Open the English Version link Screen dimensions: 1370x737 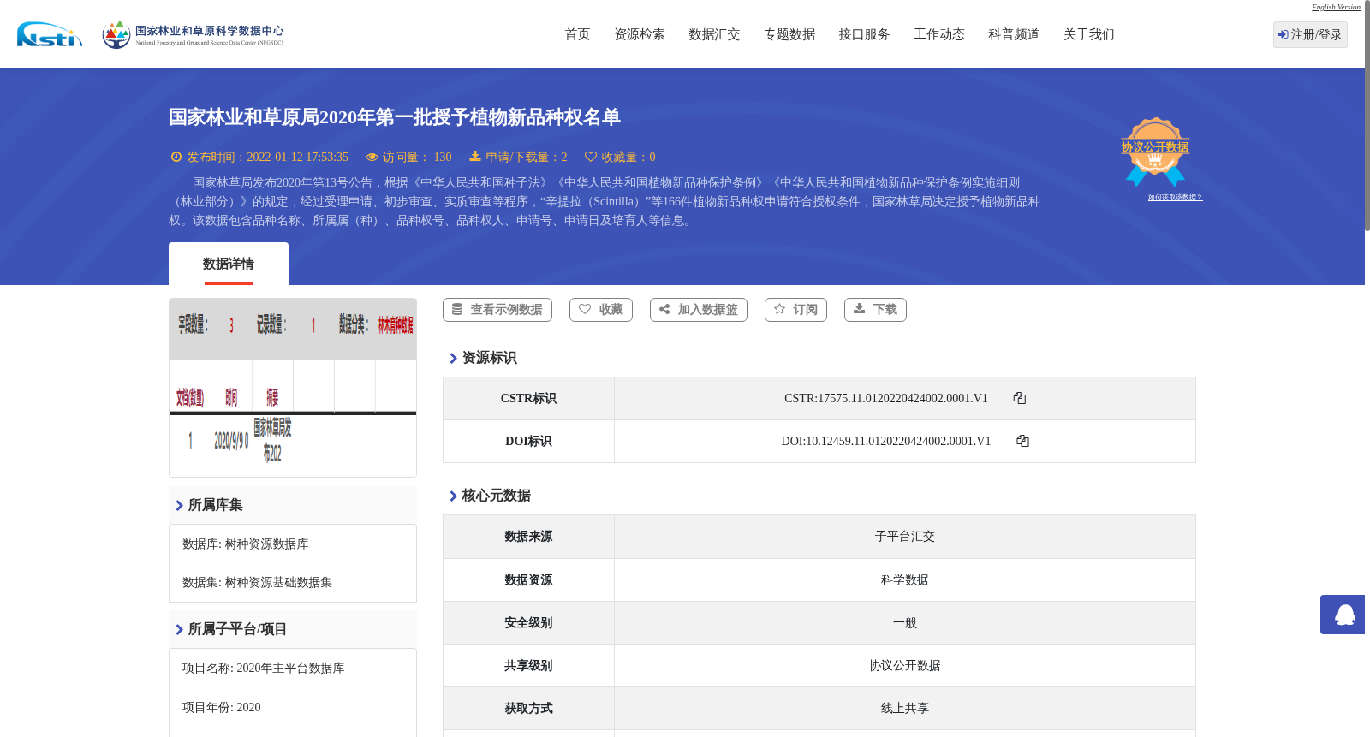(x=1336, y=7)
